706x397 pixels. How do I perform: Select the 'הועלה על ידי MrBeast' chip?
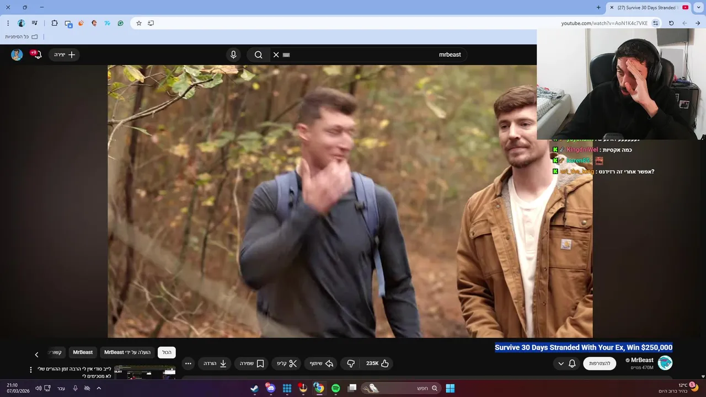127,352
